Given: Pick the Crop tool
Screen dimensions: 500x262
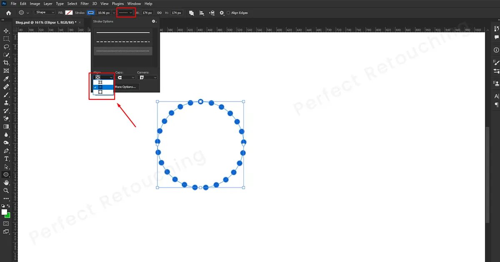Looking at the screenshot, I should 6,63.
